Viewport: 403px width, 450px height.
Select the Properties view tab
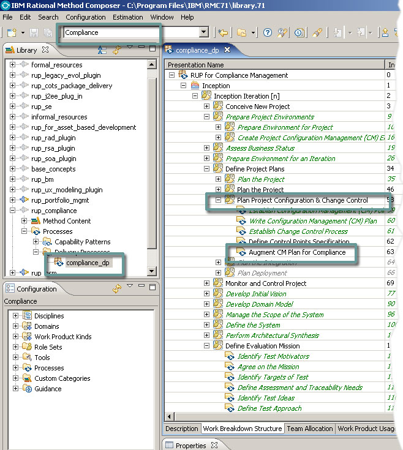tap(190, 446)
